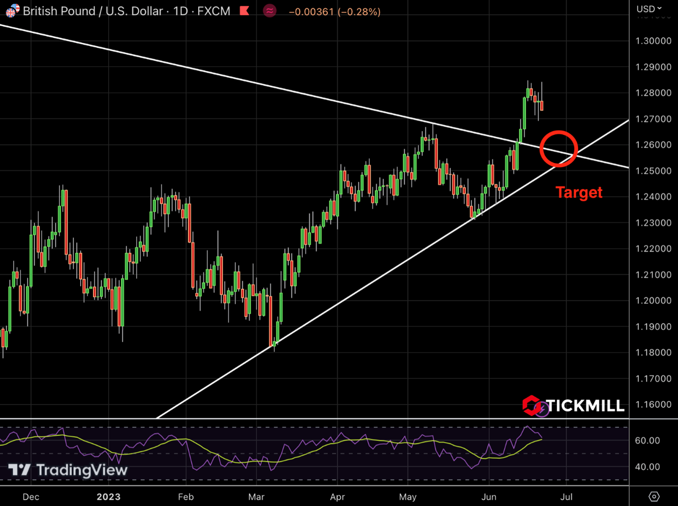Image resolution: width=678 pixels, height=506 pixels.
Task: Click the latest red candle near 1.275
Action: click(x=542, y=105)
